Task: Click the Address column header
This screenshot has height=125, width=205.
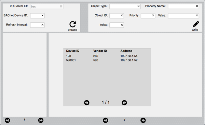Action: 126,51
